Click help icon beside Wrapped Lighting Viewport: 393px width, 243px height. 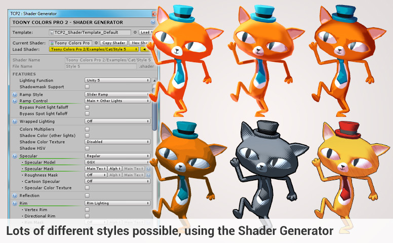(x=15, y=121)
